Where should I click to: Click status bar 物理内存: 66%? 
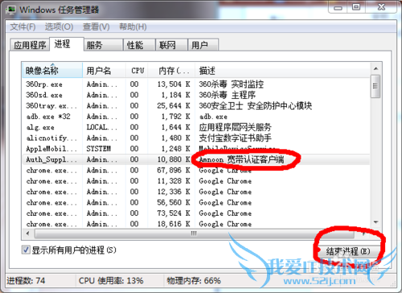tap(194, 281)
